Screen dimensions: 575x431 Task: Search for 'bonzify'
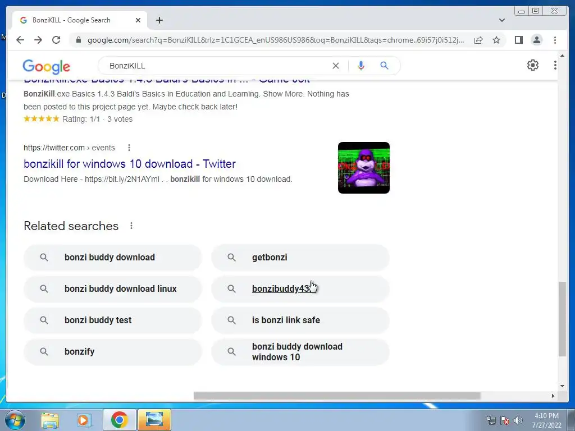(x=112, y=352)
